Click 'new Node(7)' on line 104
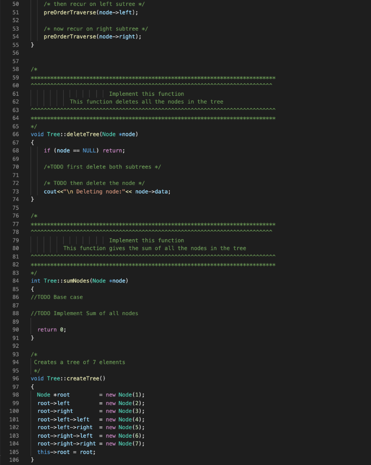Viewport: 371px width, 465px height. (124, 444)
